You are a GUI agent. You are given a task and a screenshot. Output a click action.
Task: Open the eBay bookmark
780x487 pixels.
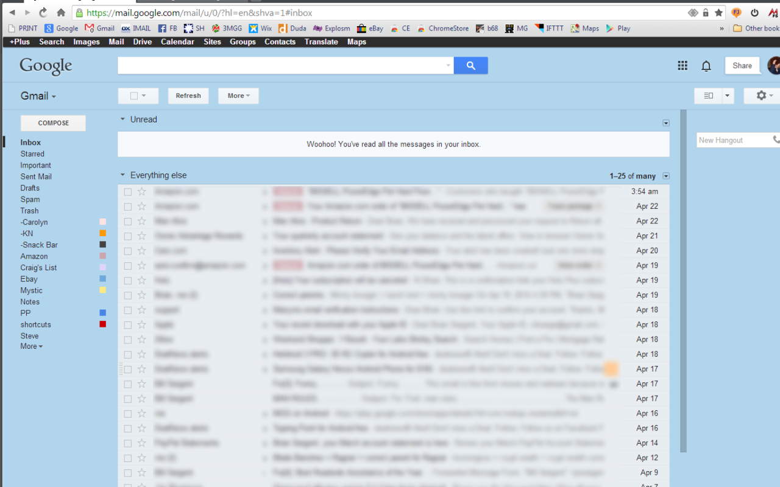point(370,28)
